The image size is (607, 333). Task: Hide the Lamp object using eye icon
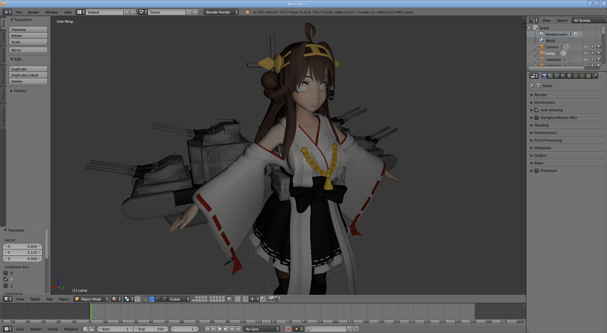[586, 53]
